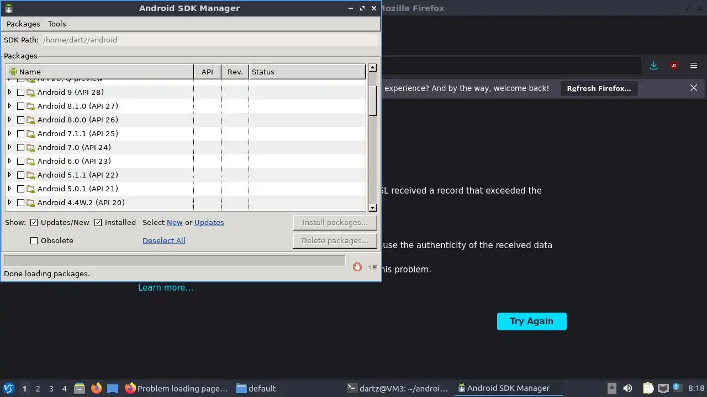Expand the Android 7.0 (API 24) node
Viewport: 707px width, 397px height.
pyautogui.click(x=9, y=147)
